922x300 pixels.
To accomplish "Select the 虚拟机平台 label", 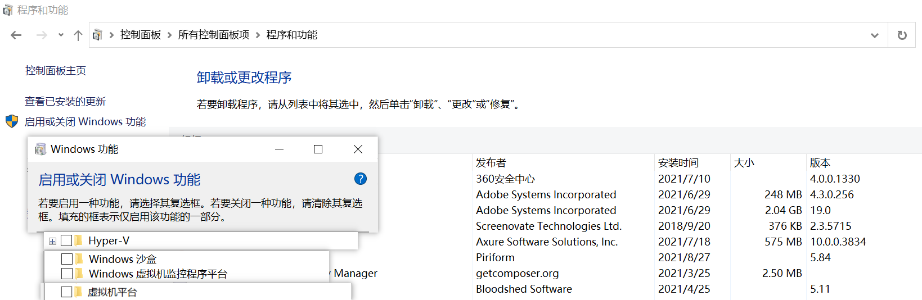I will pos(113,292).
